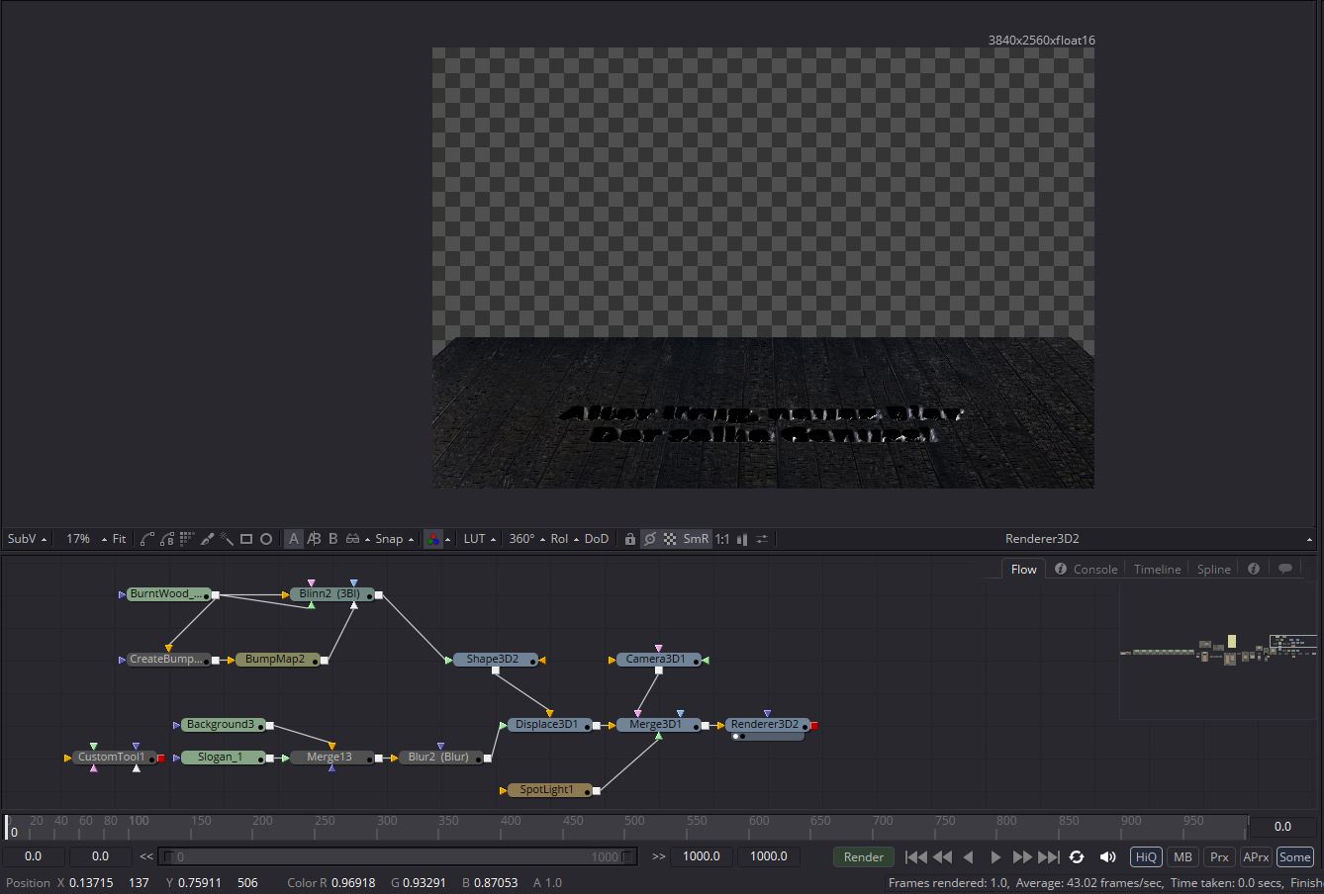Show the A buffer in the viewer
The width and height of the screenshot is (1324, 894).
[x=294, y=539]
